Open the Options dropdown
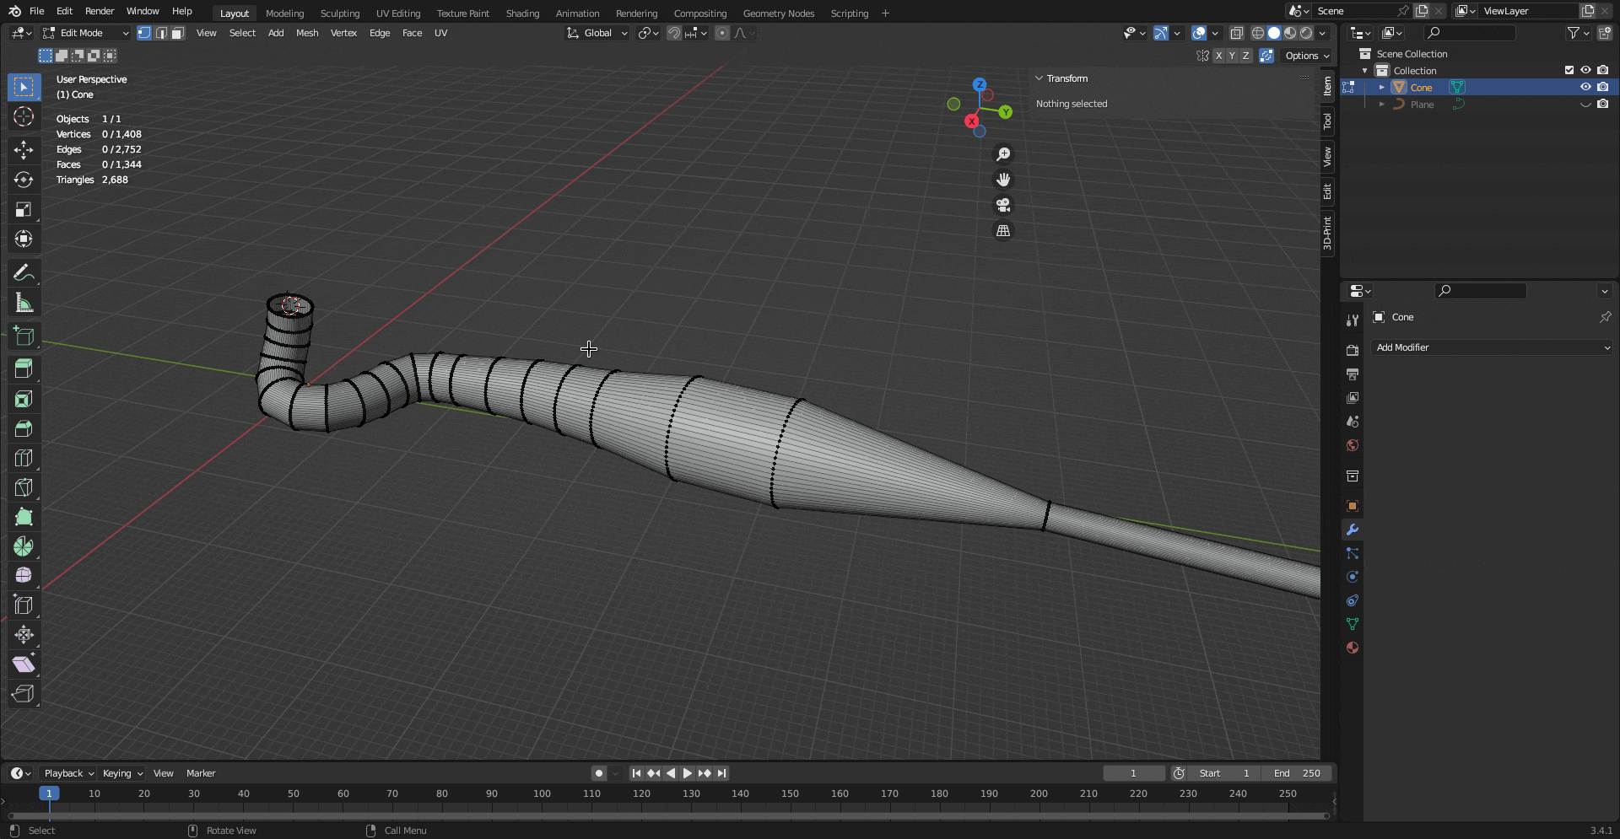This screenshot has height=839, width=1620. 1307,56
